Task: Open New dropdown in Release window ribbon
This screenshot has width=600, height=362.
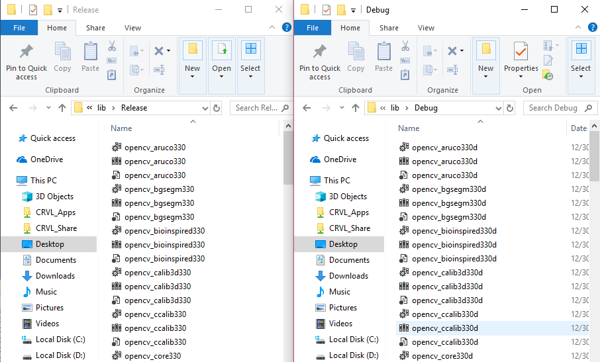Action: coord(193,66)
